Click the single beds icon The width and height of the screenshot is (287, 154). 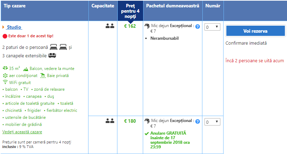click(x=58, y=47)
